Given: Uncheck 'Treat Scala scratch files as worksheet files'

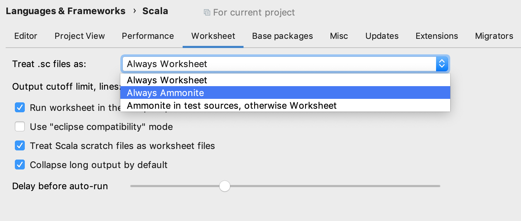Looking at the screenshot, I should click(20, 146).
